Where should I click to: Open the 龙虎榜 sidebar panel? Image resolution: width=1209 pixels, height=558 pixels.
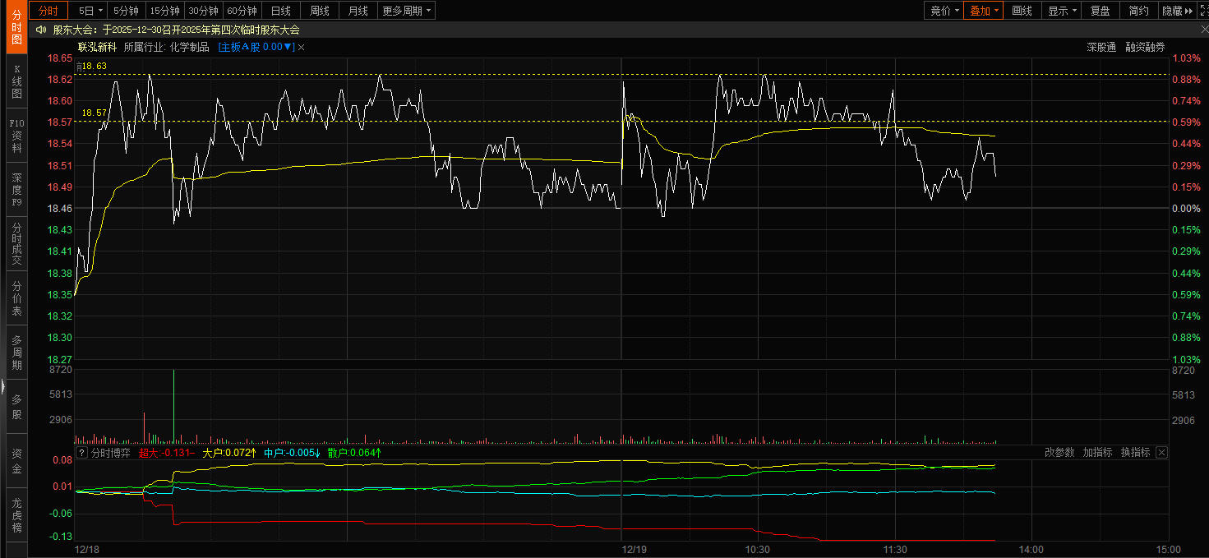(16, 514)
